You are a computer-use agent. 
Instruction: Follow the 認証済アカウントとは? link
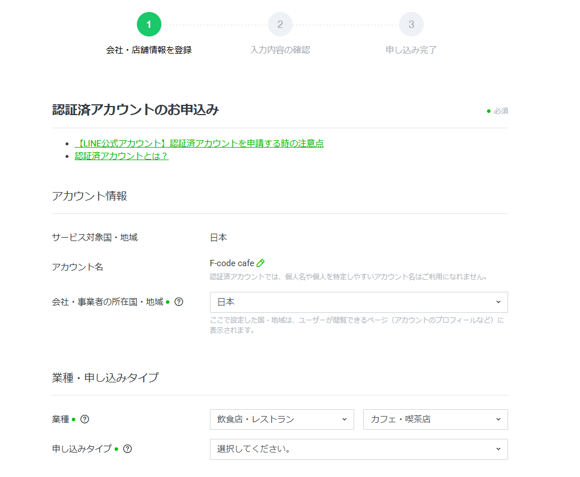[x=121, y=156]
